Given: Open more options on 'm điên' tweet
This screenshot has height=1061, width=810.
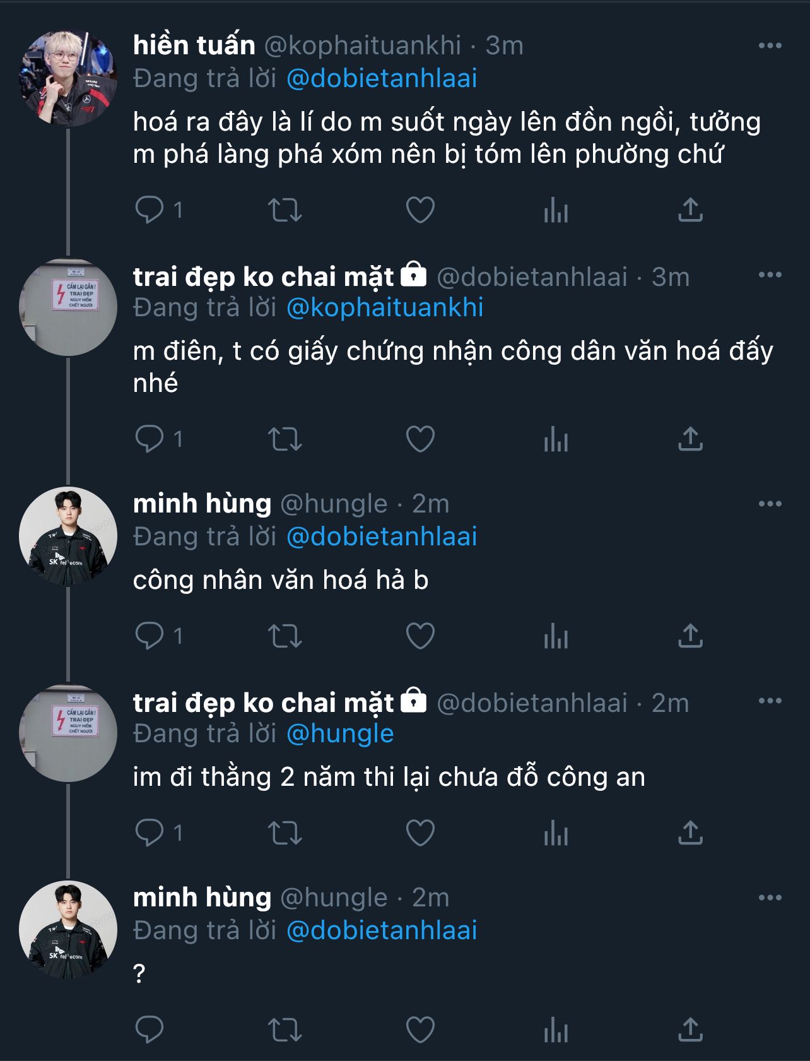Looking at the screenshot, I should (770, 275).
